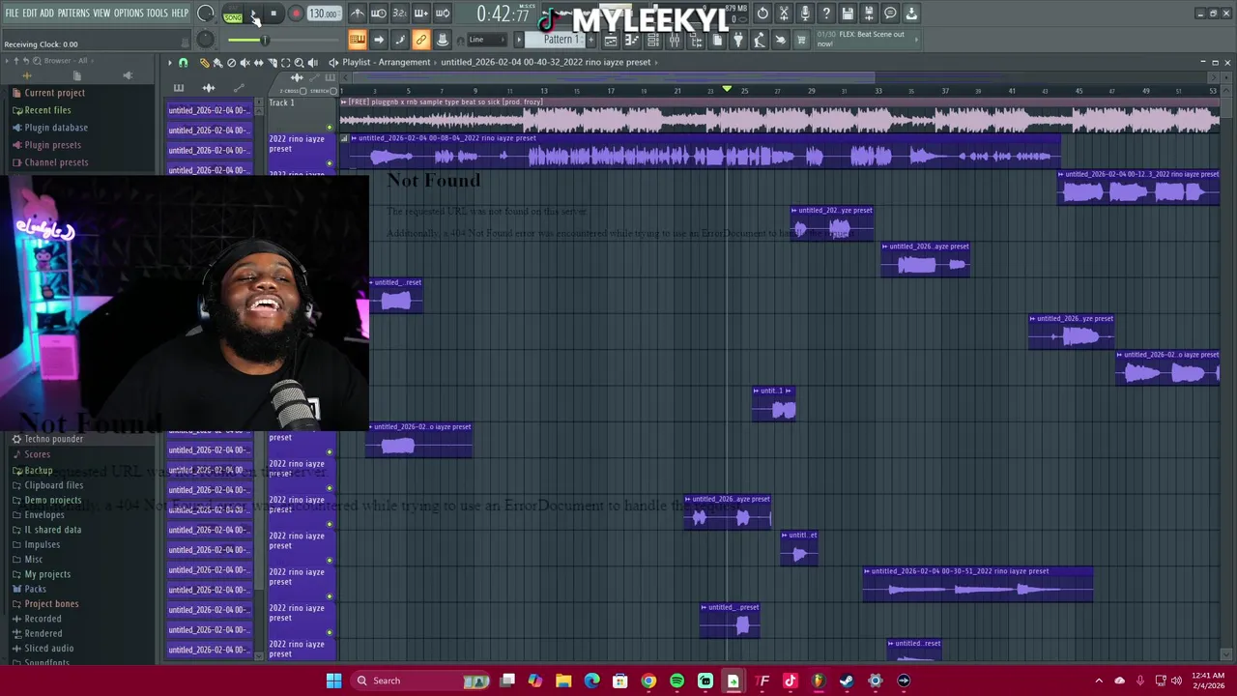Open Spotify from the taskbar
The image size is (1237, 696).
point(676,681)
